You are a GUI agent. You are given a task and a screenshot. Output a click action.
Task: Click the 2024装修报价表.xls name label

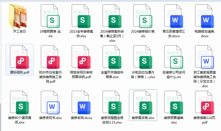tap(143, 34)
